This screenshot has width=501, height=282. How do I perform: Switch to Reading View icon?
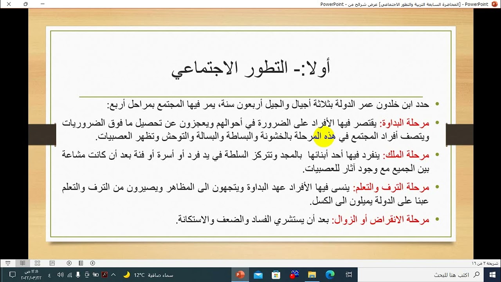click(23, 263)
